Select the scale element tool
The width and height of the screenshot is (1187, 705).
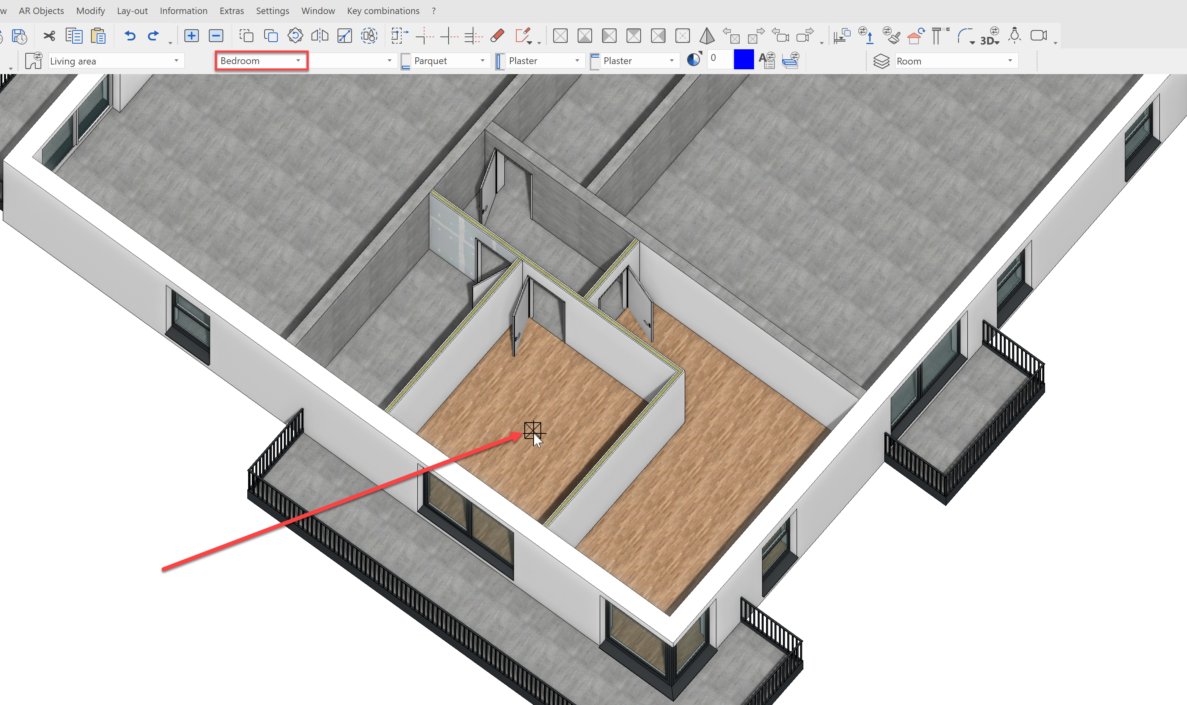point(344,36)
